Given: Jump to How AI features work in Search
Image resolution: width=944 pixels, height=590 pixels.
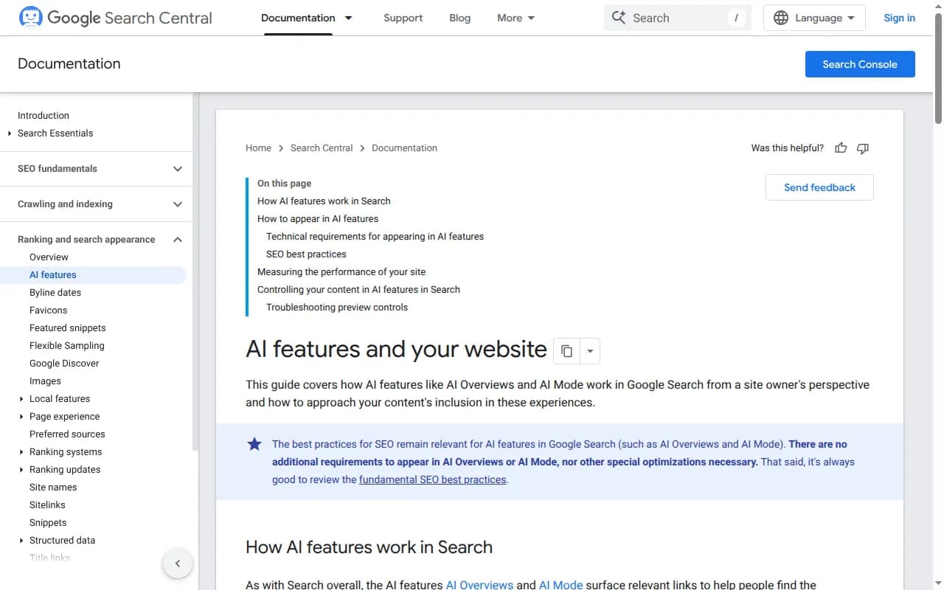Looking at the screenshot, I should (324, 201).
